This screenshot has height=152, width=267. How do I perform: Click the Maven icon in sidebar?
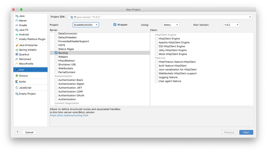(16, 20)
